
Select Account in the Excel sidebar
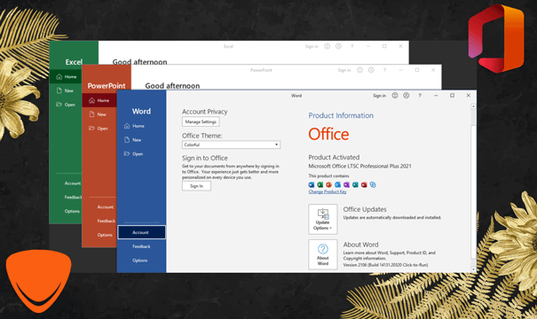coord(73,183)
